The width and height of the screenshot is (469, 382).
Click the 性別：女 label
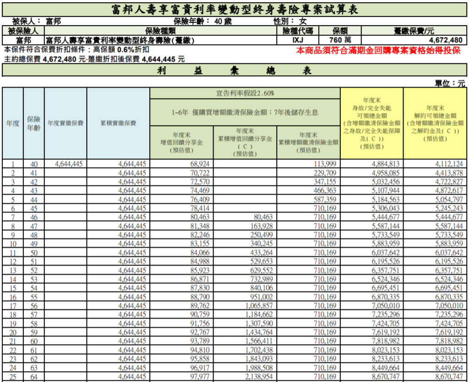click(x=290, y=21)
